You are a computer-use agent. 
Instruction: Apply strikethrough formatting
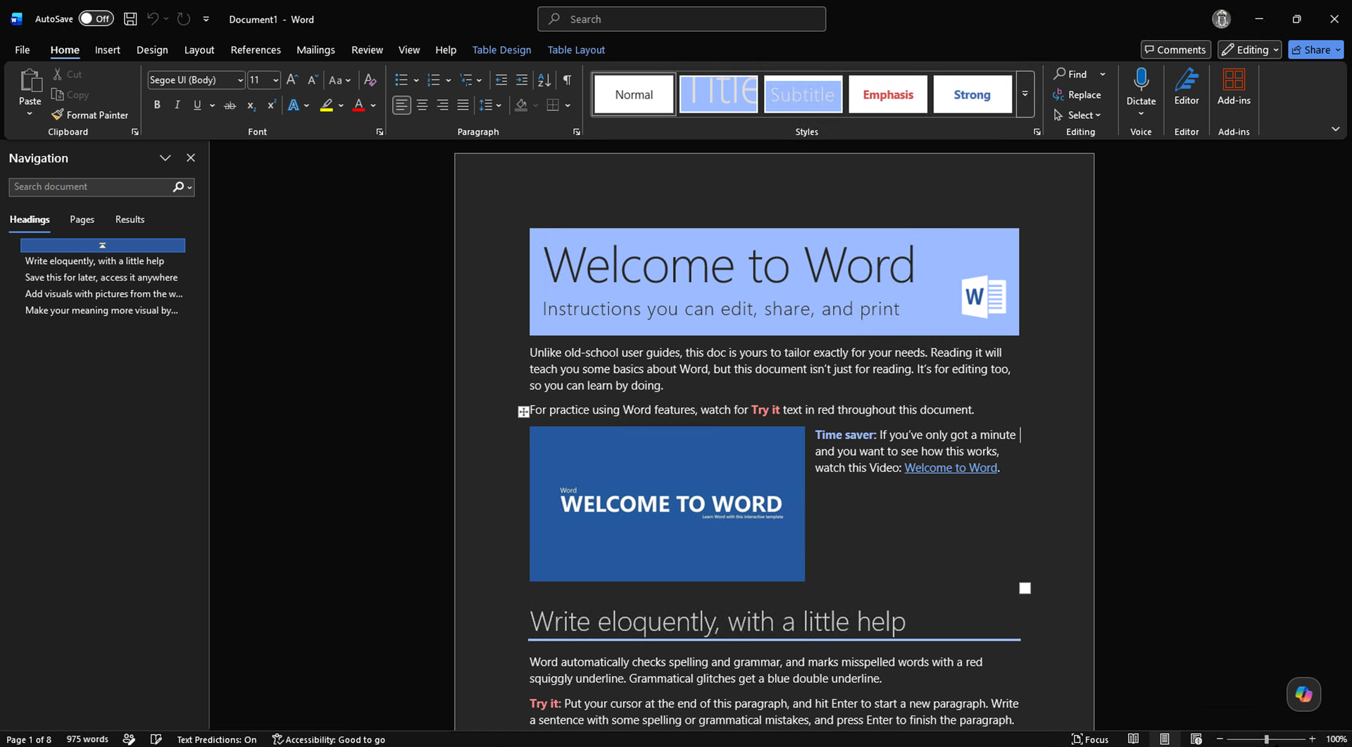click(x=230, y=106)
